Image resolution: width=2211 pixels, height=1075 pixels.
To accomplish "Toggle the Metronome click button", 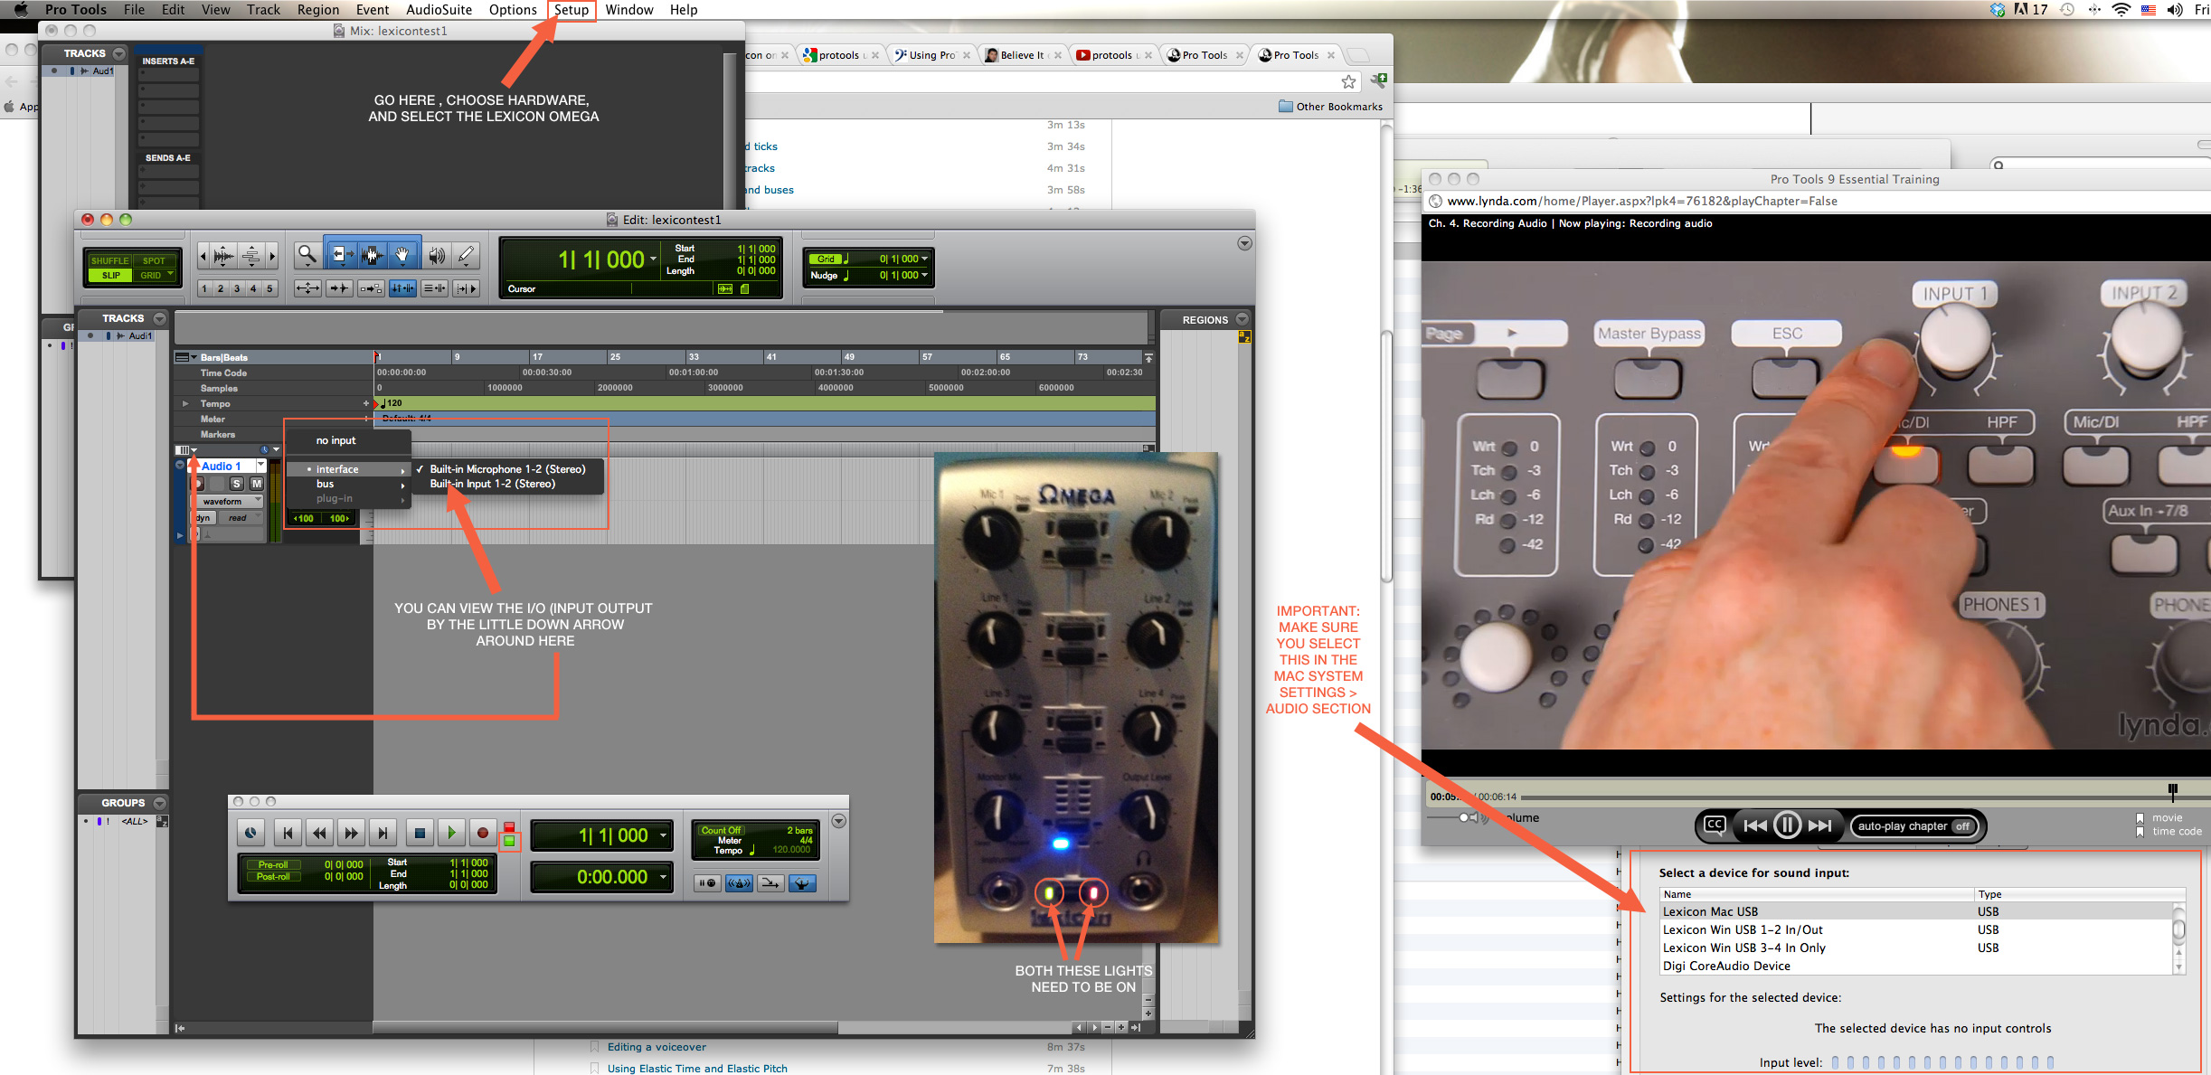I will point(739,883).
